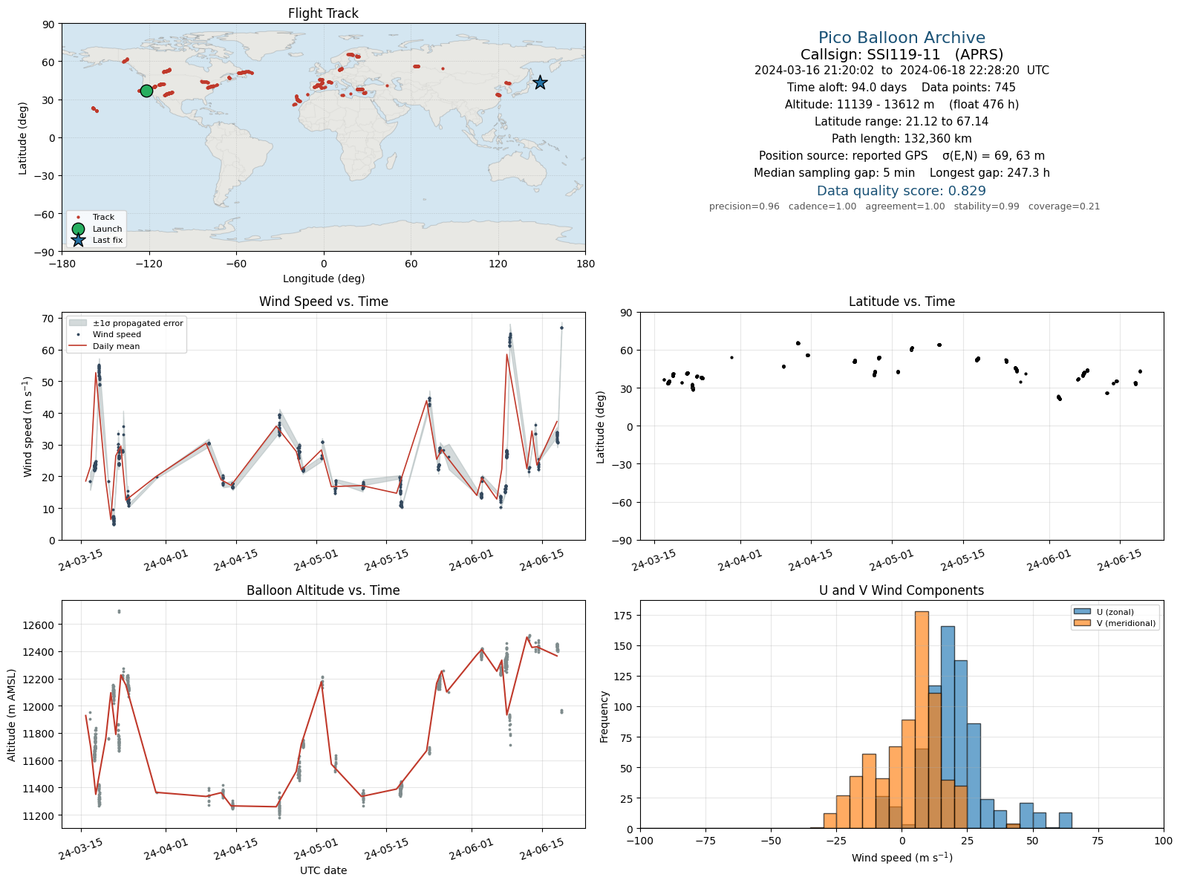Screen dimensions: 1180x883
Task: Click the "Altitude (m AMSL)" axis label
Action: [12, 714]
